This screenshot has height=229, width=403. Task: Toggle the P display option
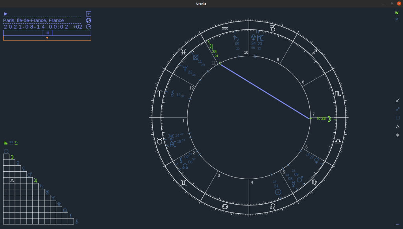[396, 19]
